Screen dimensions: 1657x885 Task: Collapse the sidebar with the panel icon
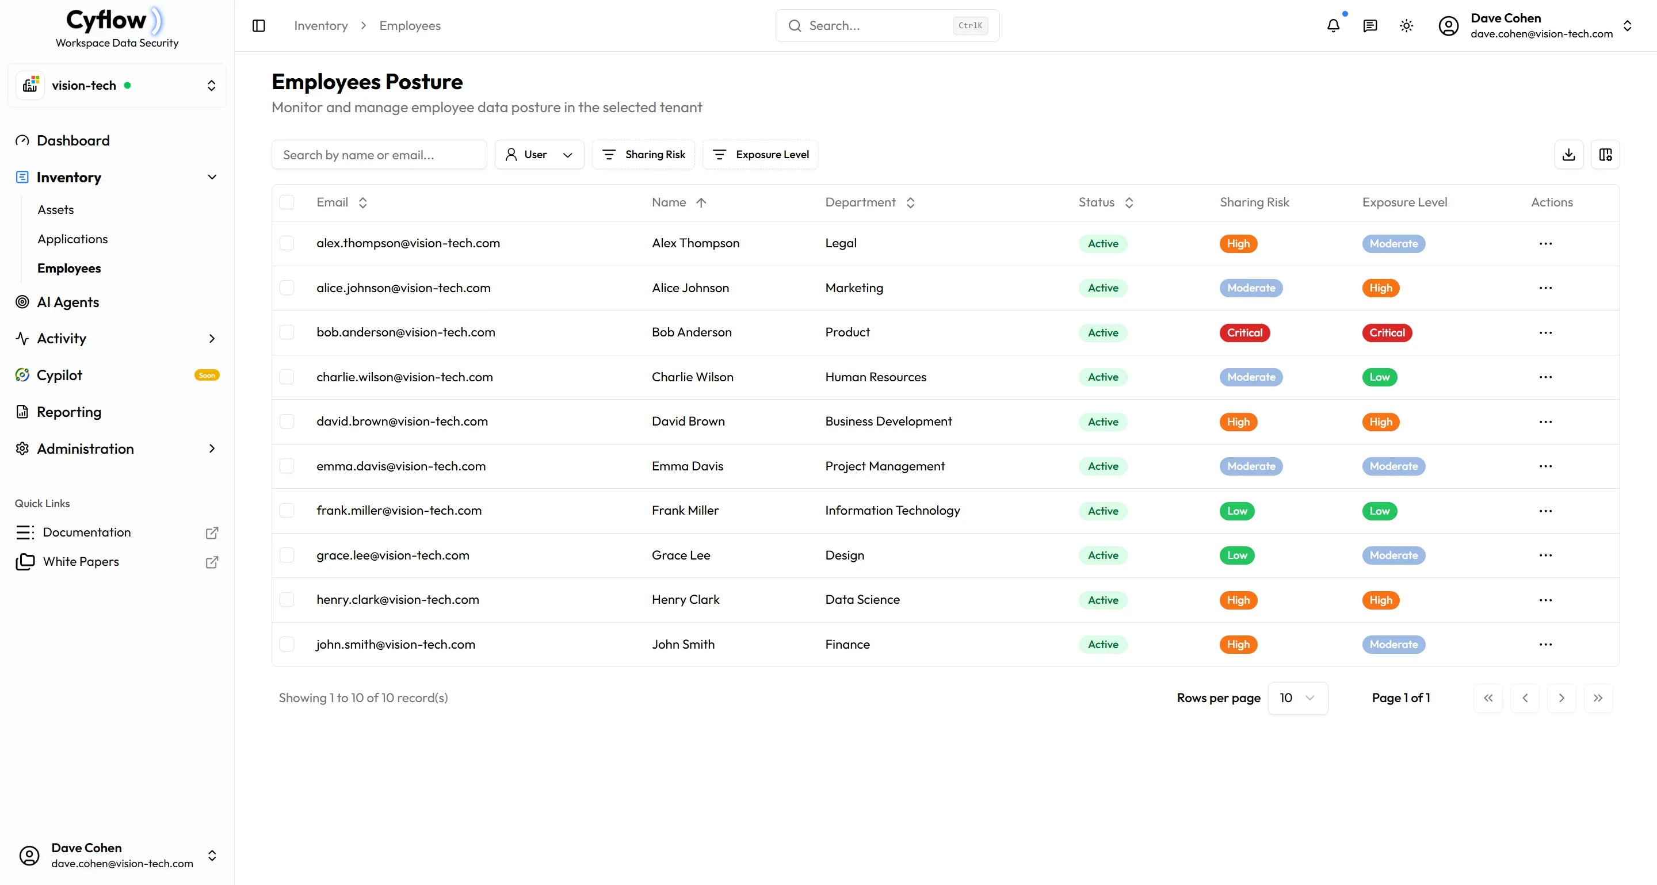(x=259, y=26)
